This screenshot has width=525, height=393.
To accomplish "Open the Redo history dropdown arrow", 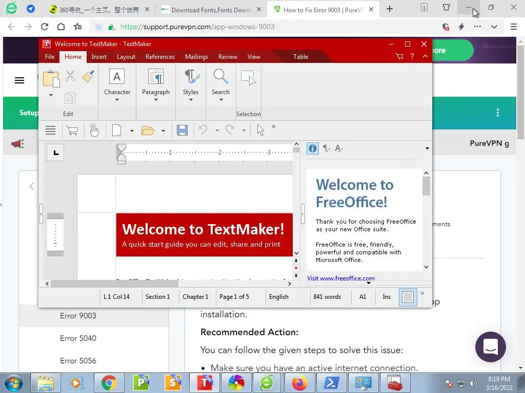I will (x=244, y=130).
